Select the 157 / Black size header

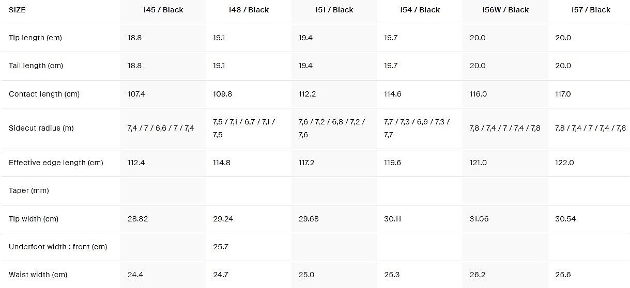point(591,10)
